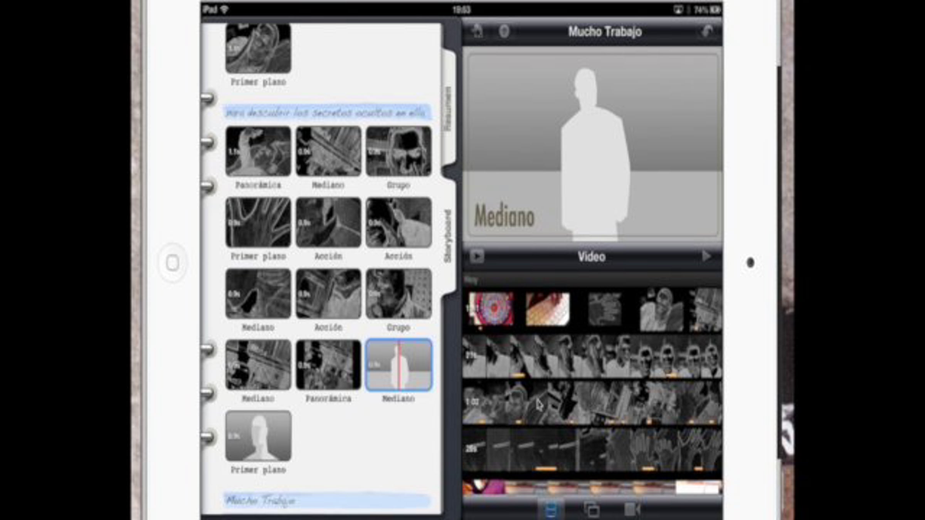
Task: Select the video filmstrip media icon
Action: click(x=552, y=510)
